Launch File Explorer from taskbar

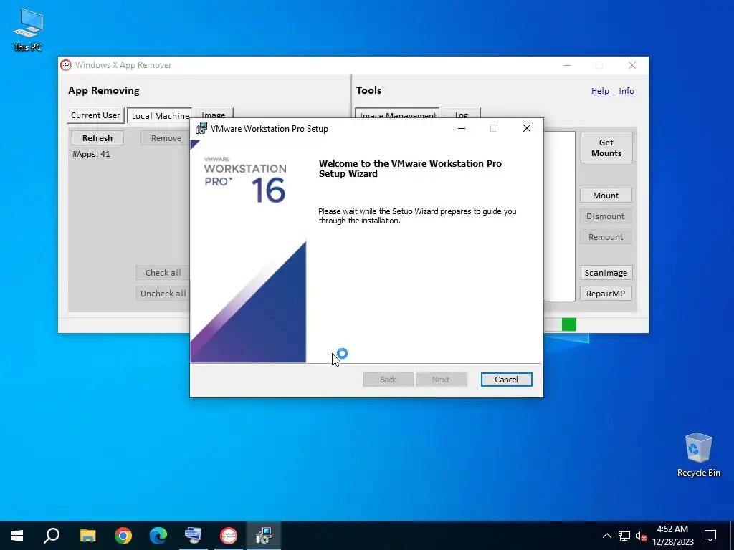point(87,536)
